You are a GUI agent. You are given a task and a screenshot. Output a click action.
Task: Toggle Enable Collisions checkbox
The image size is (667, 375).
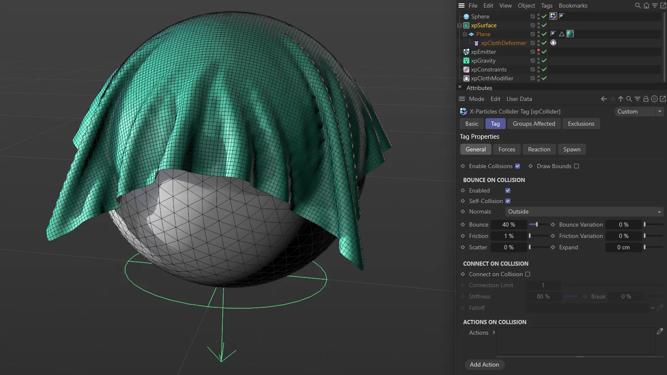(x=518, y=166)
